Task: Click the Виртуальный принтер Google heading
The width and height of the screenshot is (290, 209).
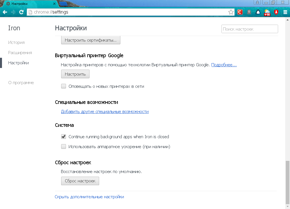Action: (x=89, y=56)
